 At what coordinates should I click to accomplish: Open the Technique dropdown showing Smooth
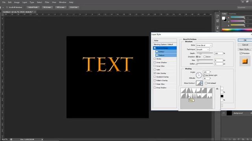click(x=202, y=50)
